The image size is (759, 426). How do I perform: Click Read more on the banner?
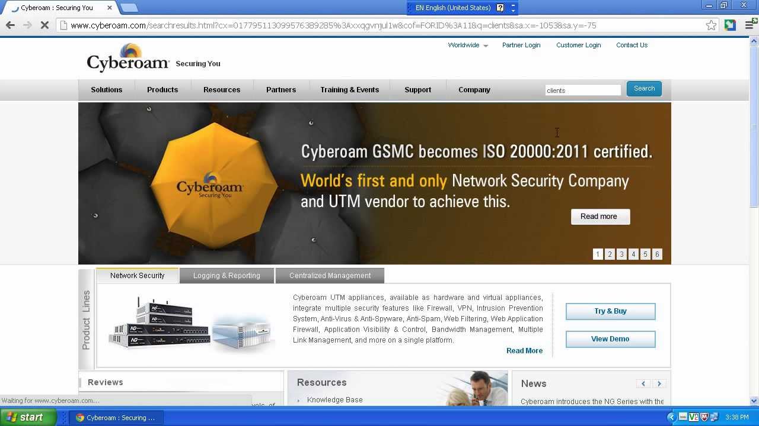pyautogui.click(x=600, y=217)
